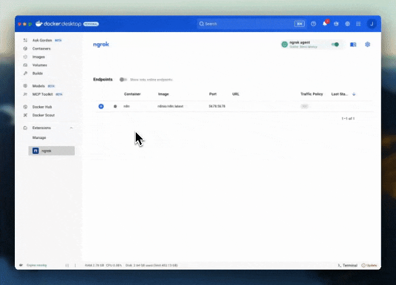Open the ngrok documentation book icon

[353, 45]
